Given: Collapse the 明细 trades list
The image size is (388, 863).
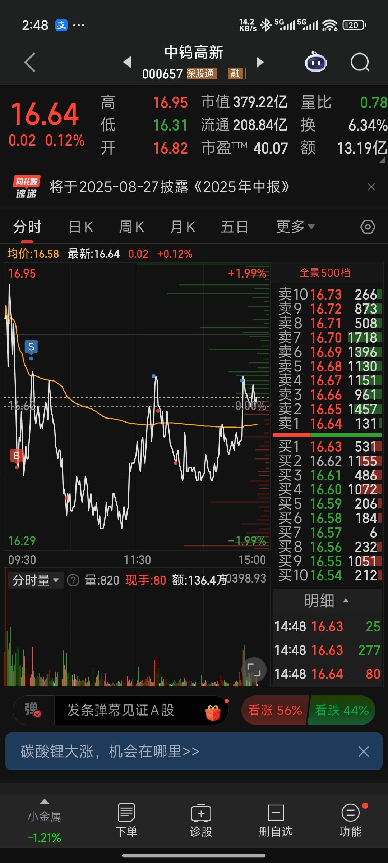Looking at the screenshot, I should 327,601.
